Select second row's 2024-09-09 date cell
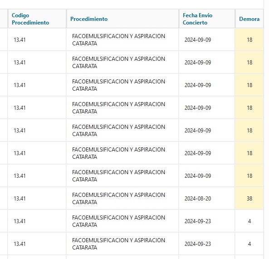Image resolution: width=269 pixels, height=259 pixels. 206,62
